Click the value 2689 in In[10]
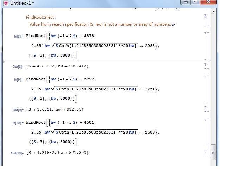 [x=150, y=132]
